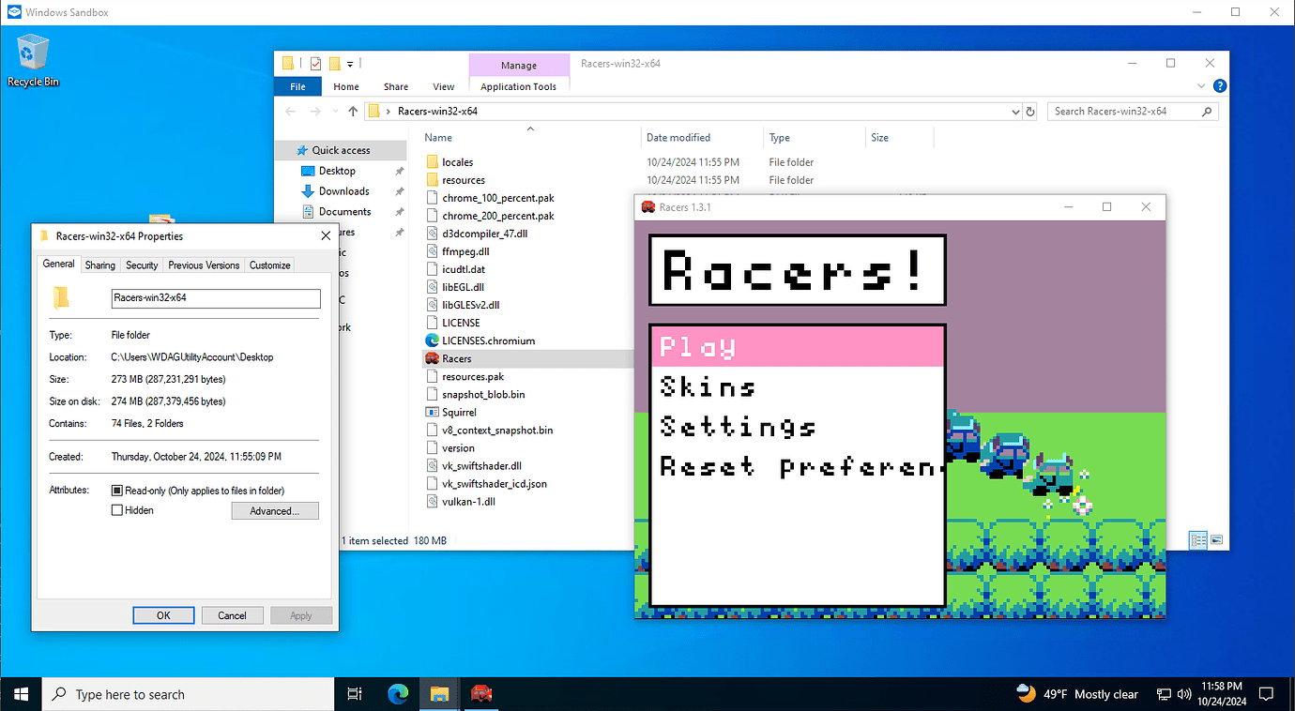
Task: Open the View ribbon tab
Action: coord(443,85)
